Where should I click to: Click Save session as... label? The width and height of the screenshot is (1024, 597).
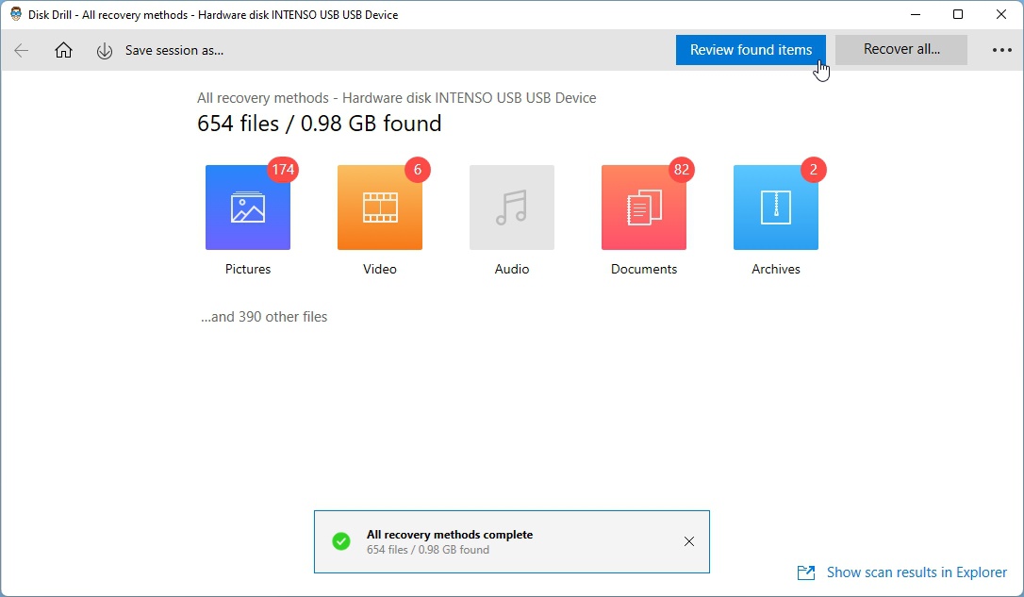click(174, 50)
